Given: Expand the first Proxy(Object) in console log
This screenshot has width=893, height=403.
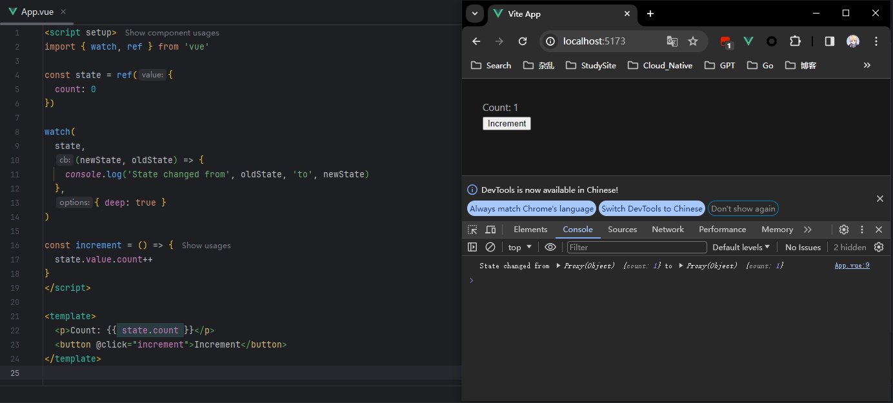Looking at the screenshot, I should [558, 266].
